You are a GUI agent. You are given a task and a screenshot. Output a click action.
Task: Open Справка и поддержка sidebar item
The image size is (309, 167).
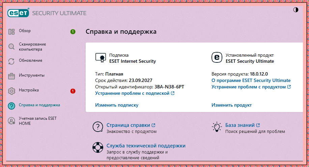tap(39, 105)
